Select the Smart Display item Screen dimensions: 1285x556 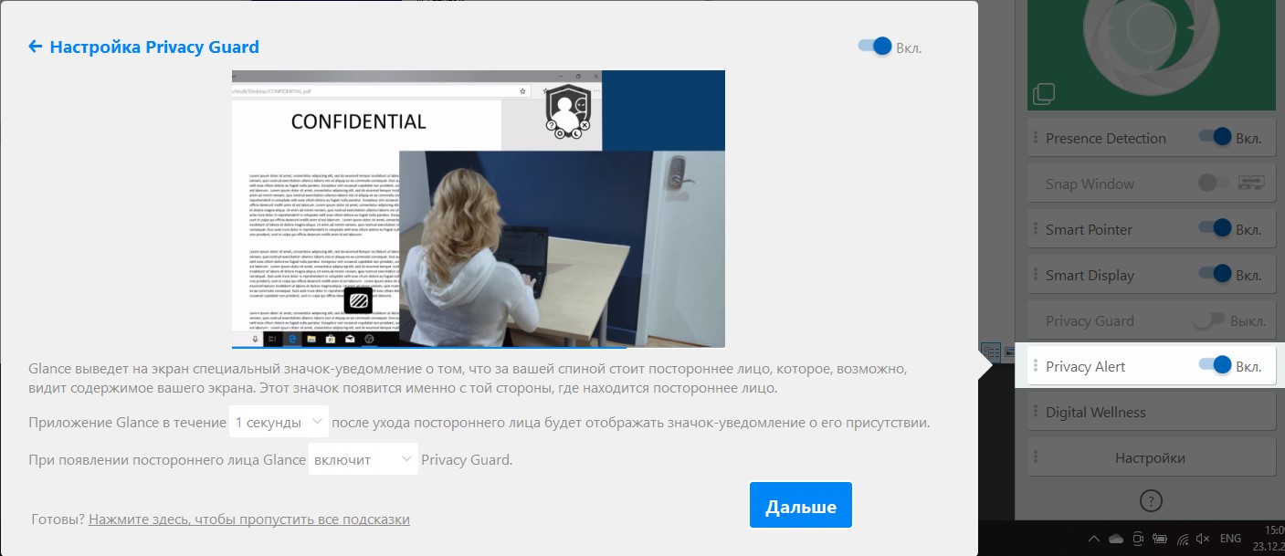(x=1152, y=275)
